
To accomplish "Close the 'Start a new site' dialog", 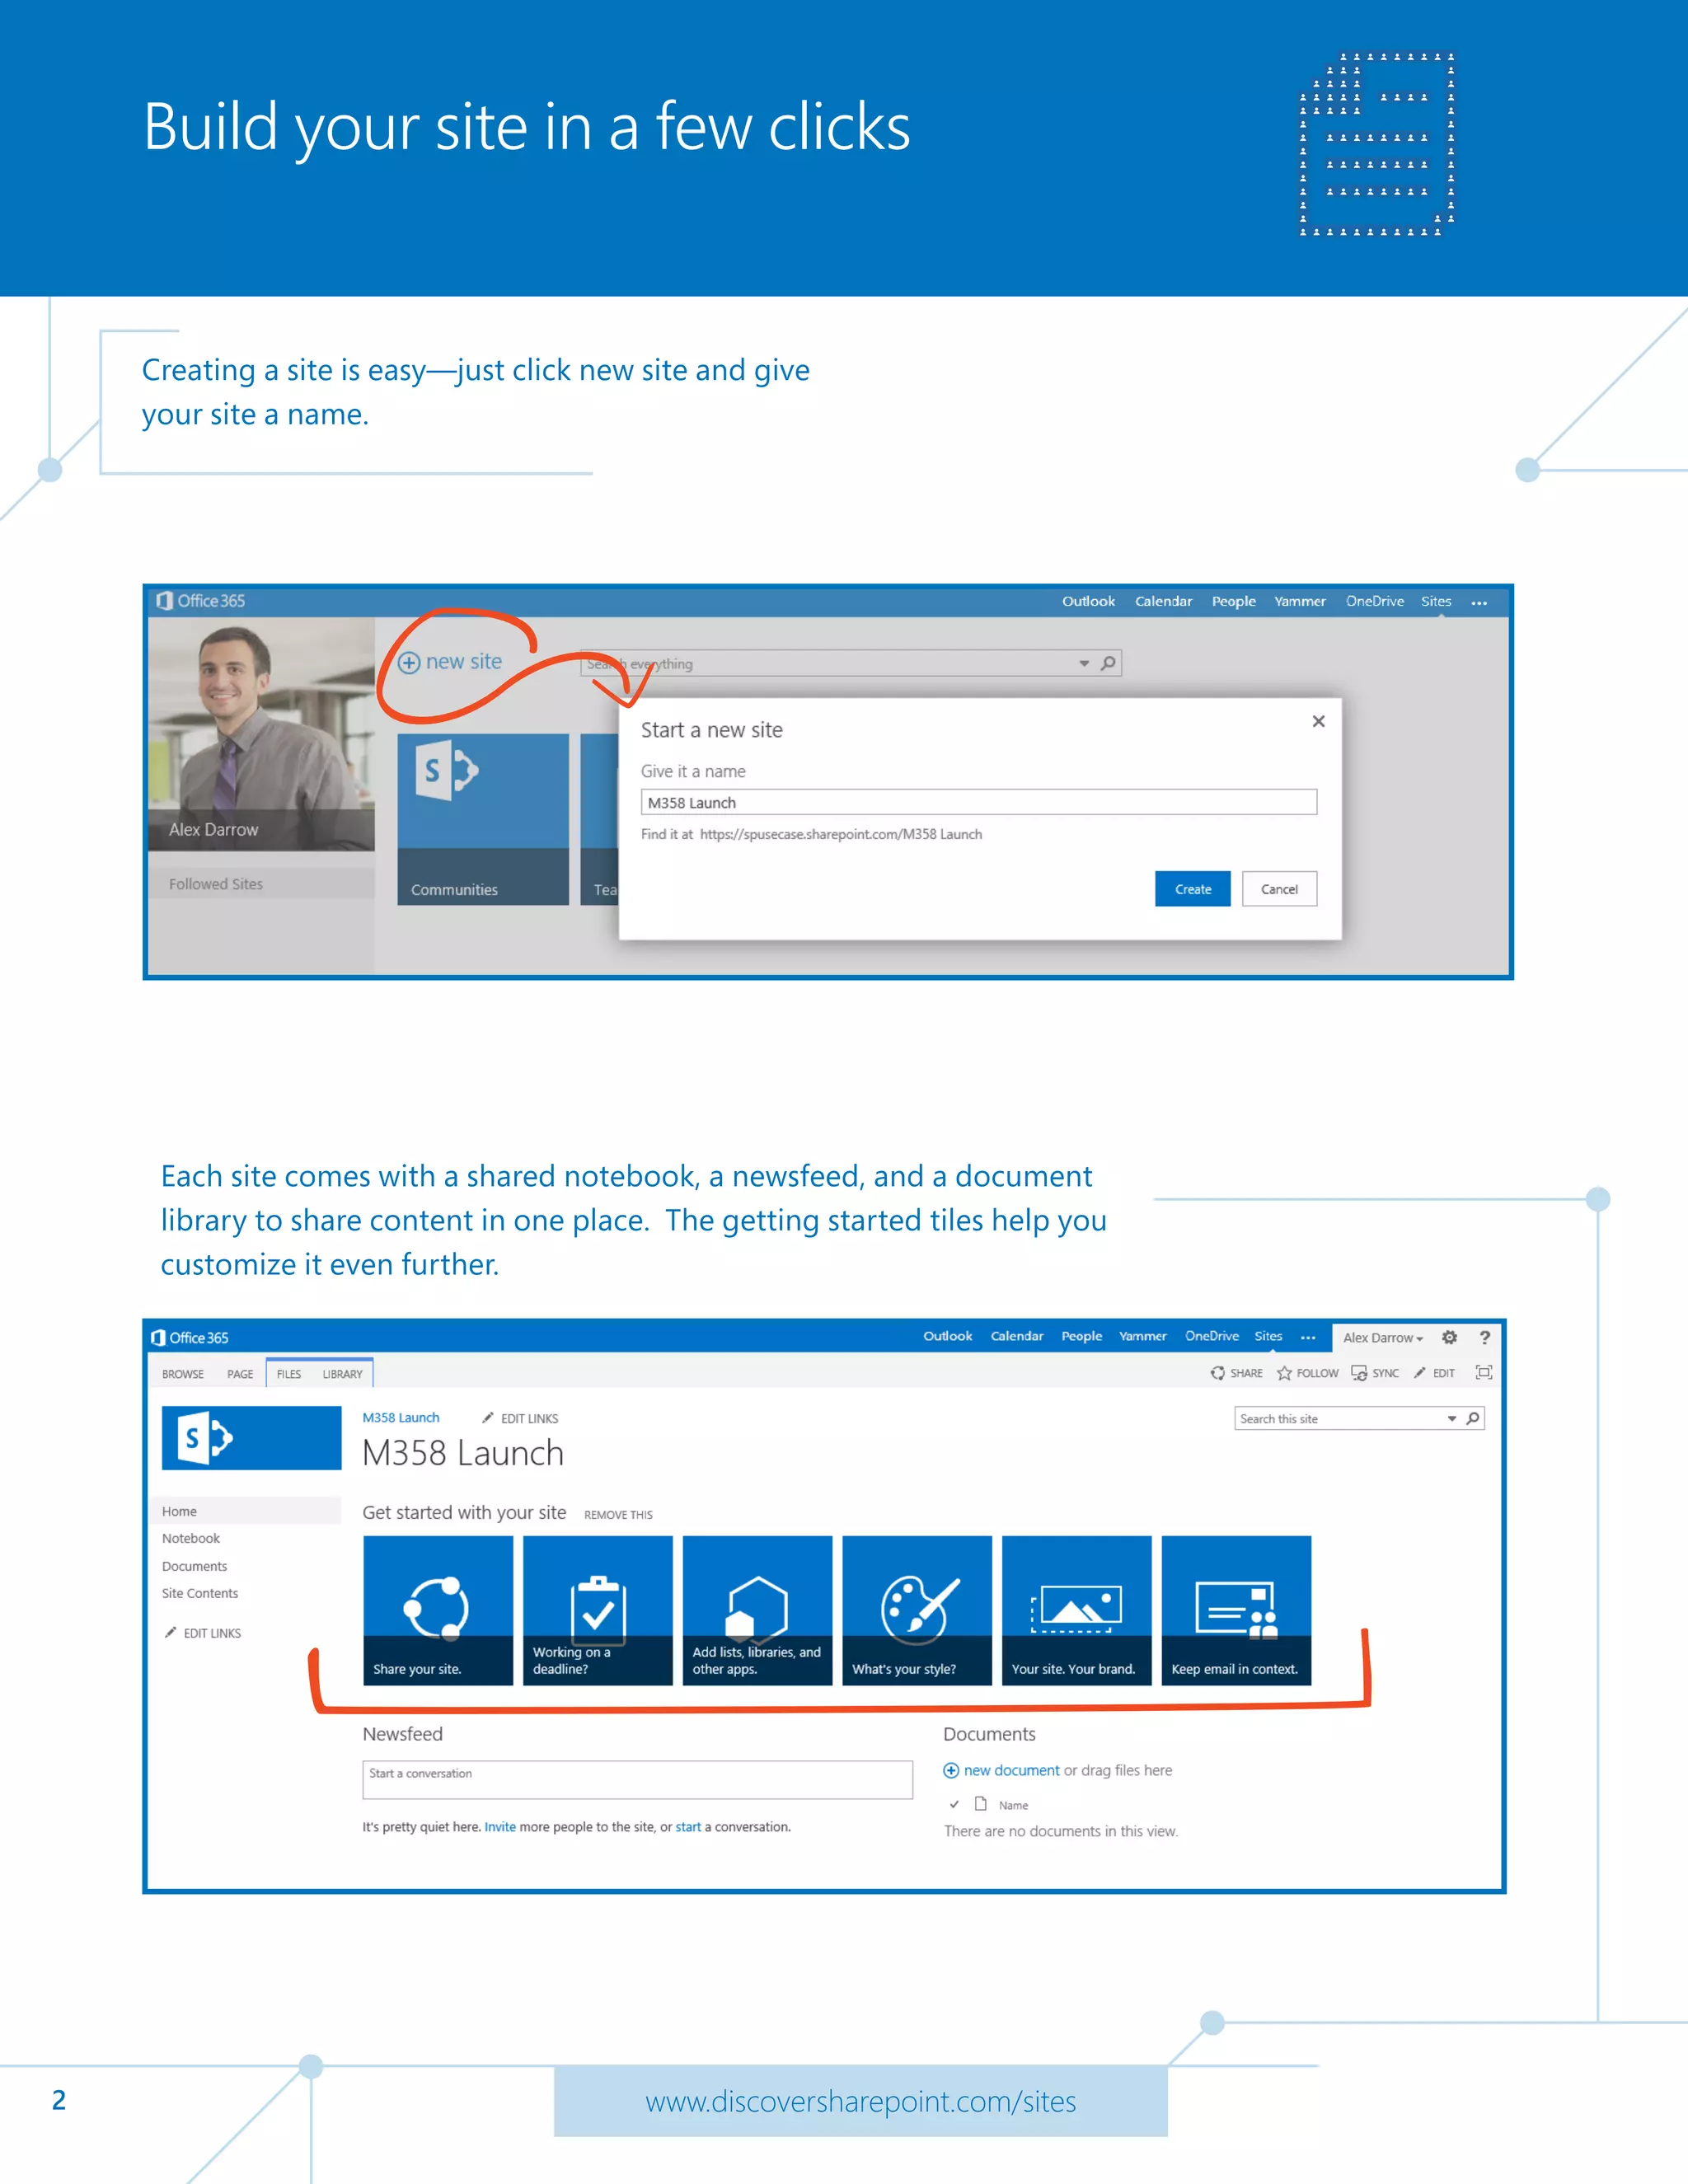I will pyautogui.click(x=1319, y=721).
